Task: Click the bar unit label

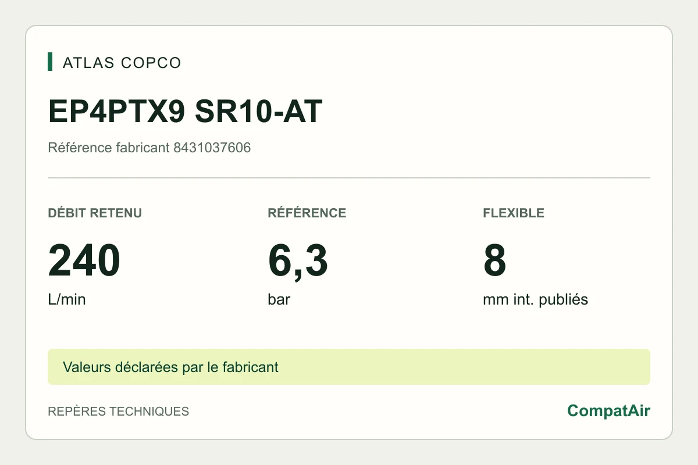Action: pos(279,300)
